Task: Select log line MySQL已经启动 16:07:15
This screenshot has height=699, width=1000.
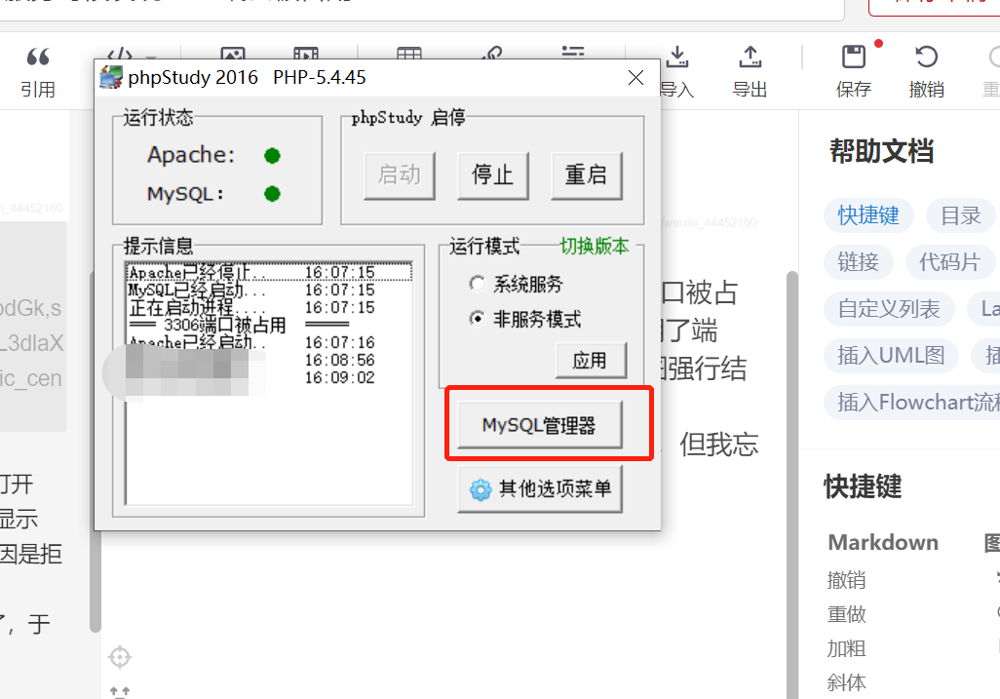Action: [268, 291]
